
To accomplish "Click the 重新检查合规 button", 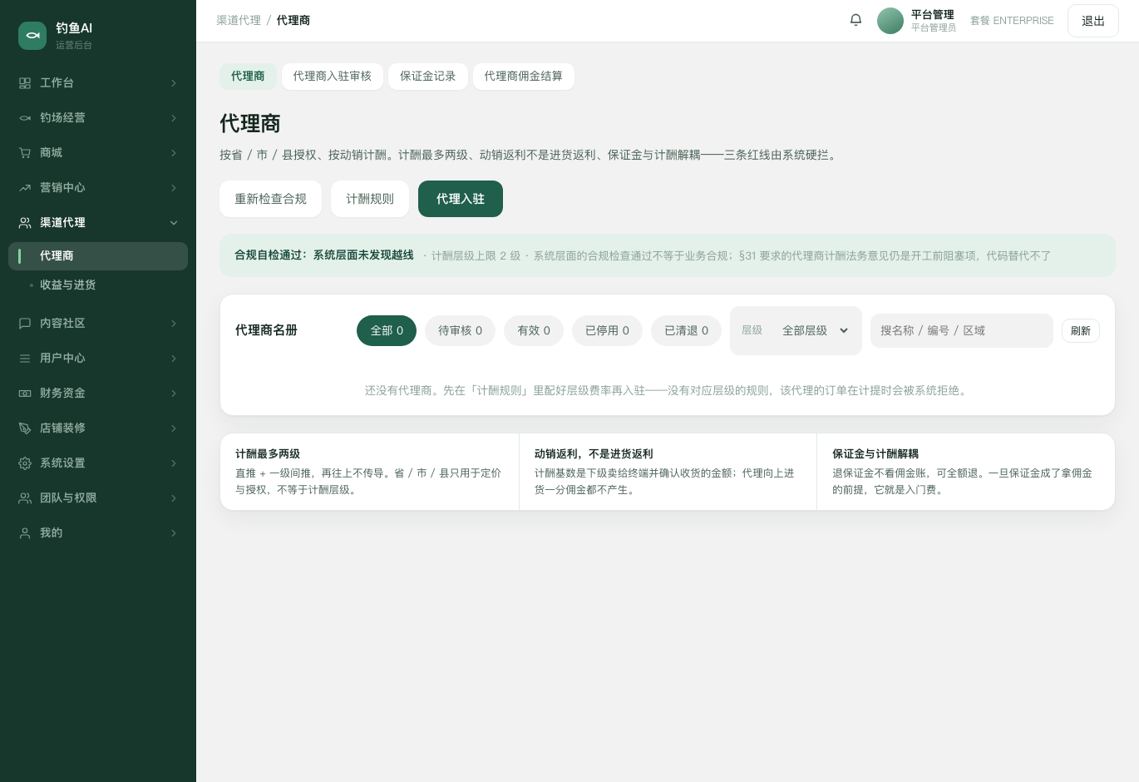I will click(270, 199).
